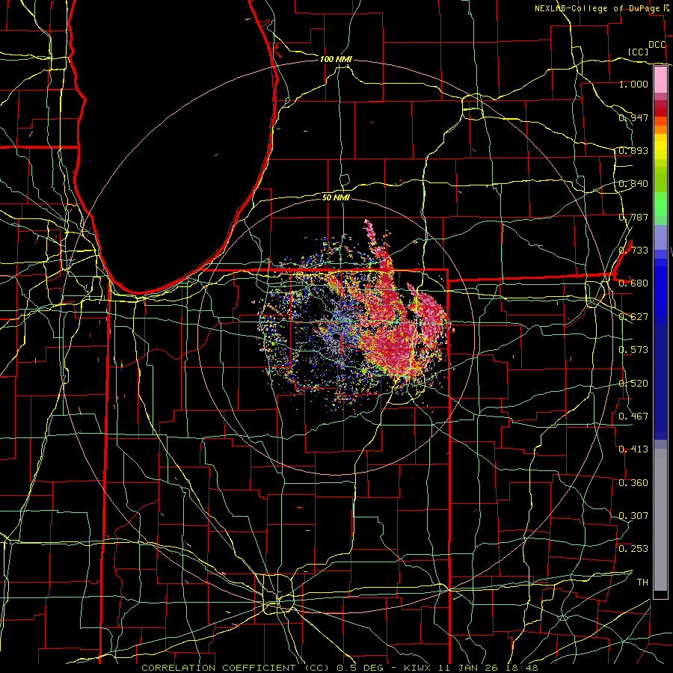Select the 0.680 scale value
This screenshot has width=673, height=673.
click(x=633, y=283)
